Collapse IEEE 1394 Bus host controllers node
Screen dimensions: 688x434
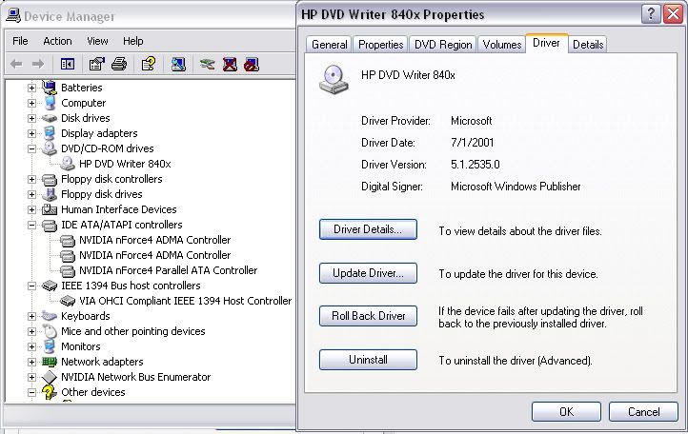(x=31, y=286)
